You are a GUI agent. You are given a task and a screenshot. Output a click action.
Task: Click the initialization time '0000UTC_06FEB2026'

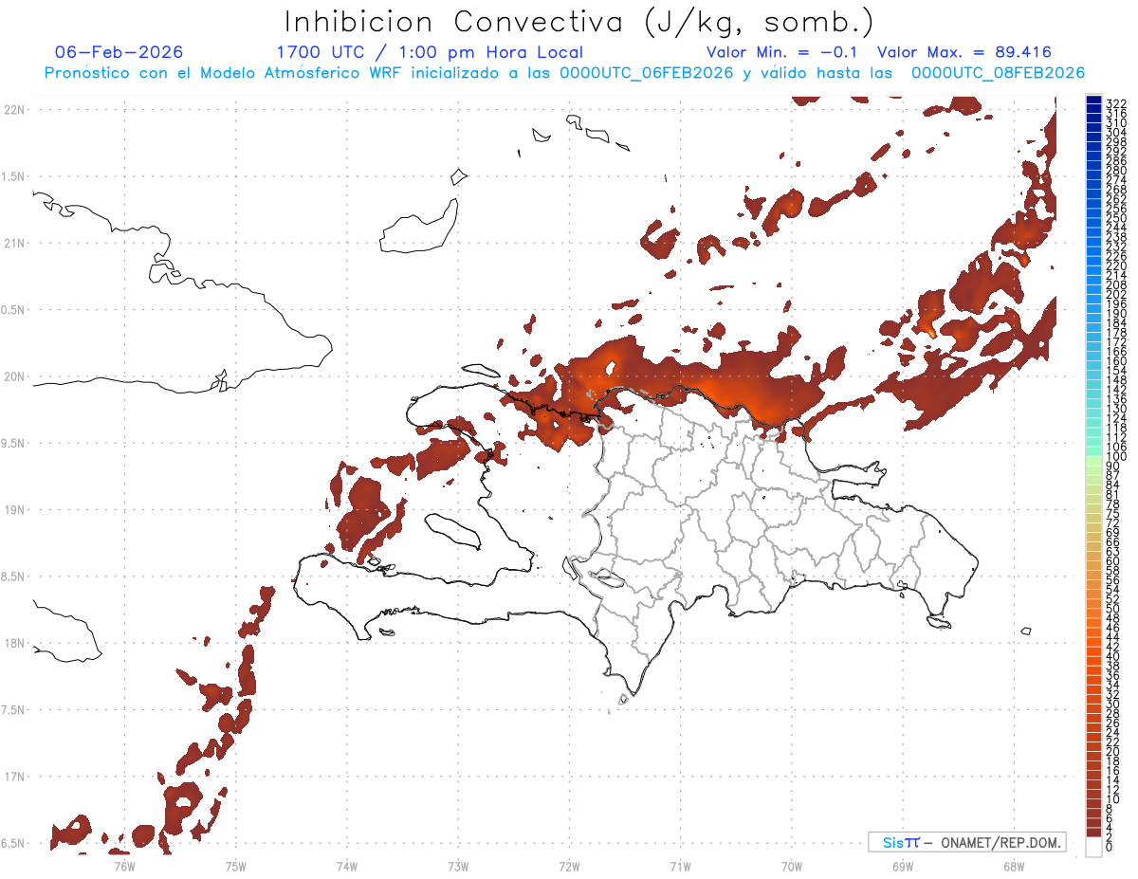pos(646,73)
